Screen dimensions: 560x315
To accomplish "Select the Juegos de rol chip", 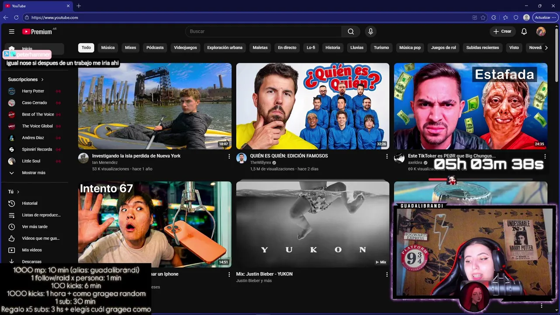I will coord(443,48).
